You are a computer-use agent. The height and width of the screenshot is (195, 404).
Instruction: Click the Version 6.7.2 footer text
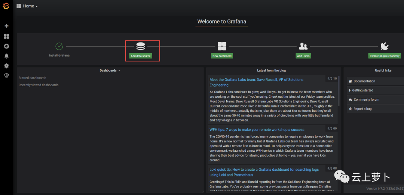385,189
